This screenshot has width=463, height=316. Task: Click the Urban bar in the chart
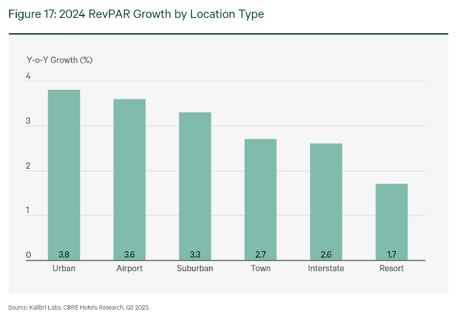point(64,175)
